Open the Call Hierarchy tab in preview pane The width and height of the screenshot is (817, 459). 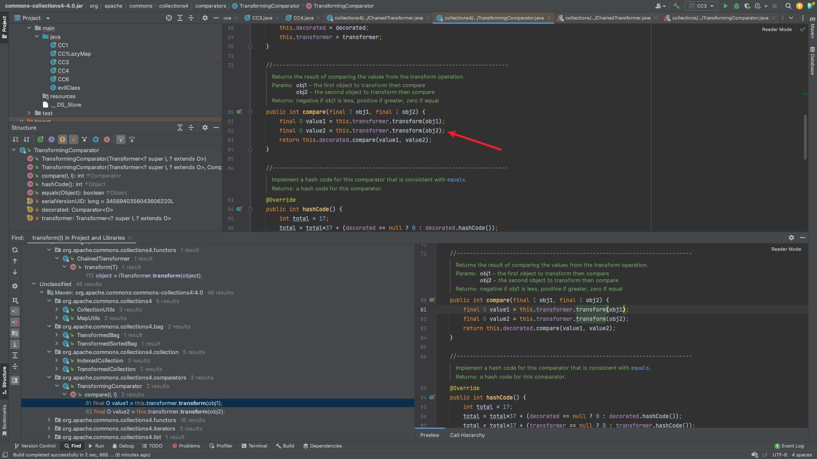[x=467, y=435]
